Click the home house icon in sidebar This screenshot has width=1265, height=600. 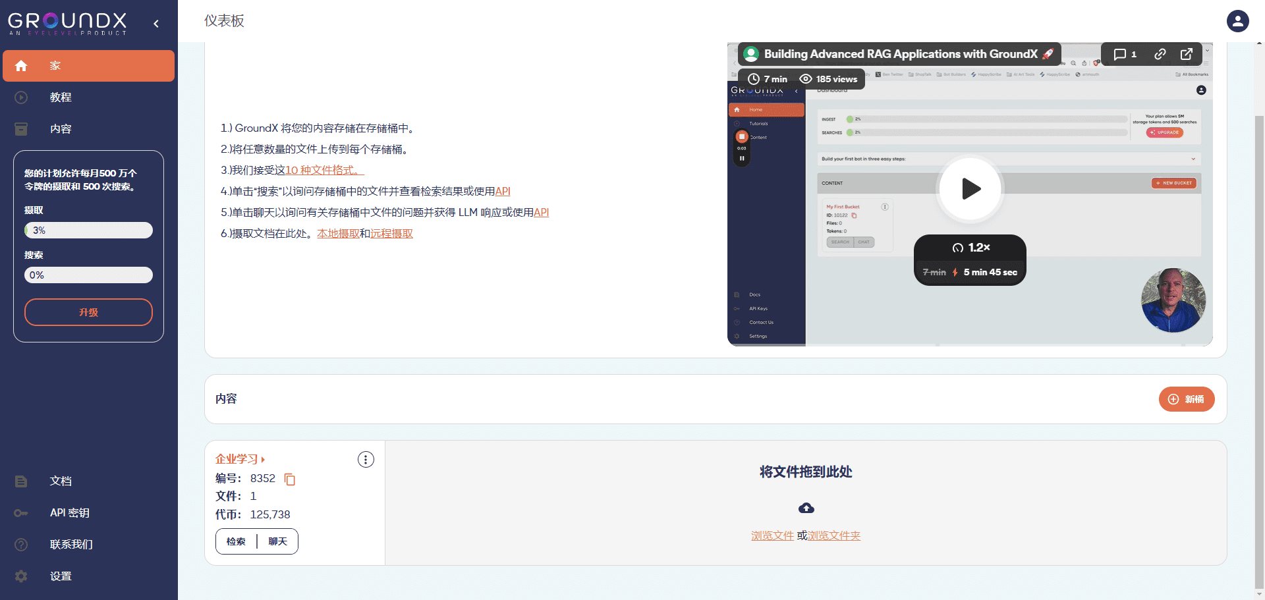point(21,66)
